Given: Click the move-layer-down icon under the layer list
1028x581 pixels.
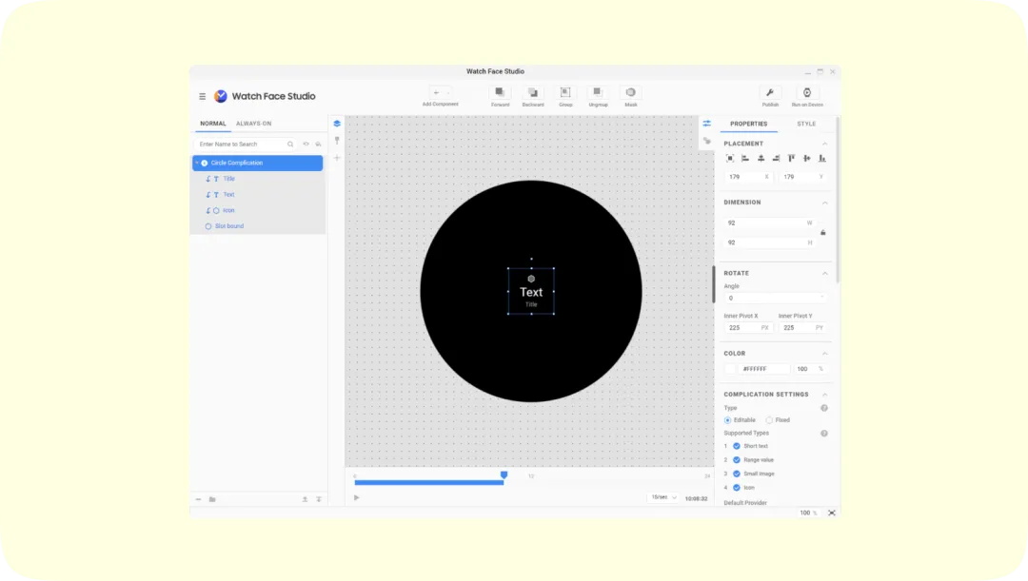Looking at the screenshot, I should [x=319, y=499].
